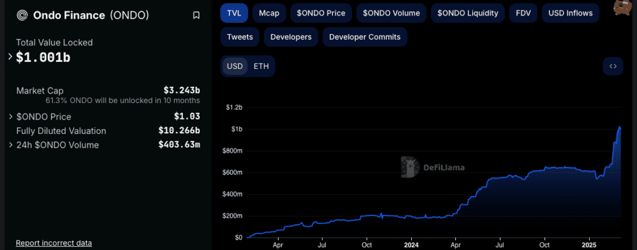Image resolution: width=637 pixels, height=250 pixels.
Task: Click the Ondo Finance logo icon
Action: (22, 16)
